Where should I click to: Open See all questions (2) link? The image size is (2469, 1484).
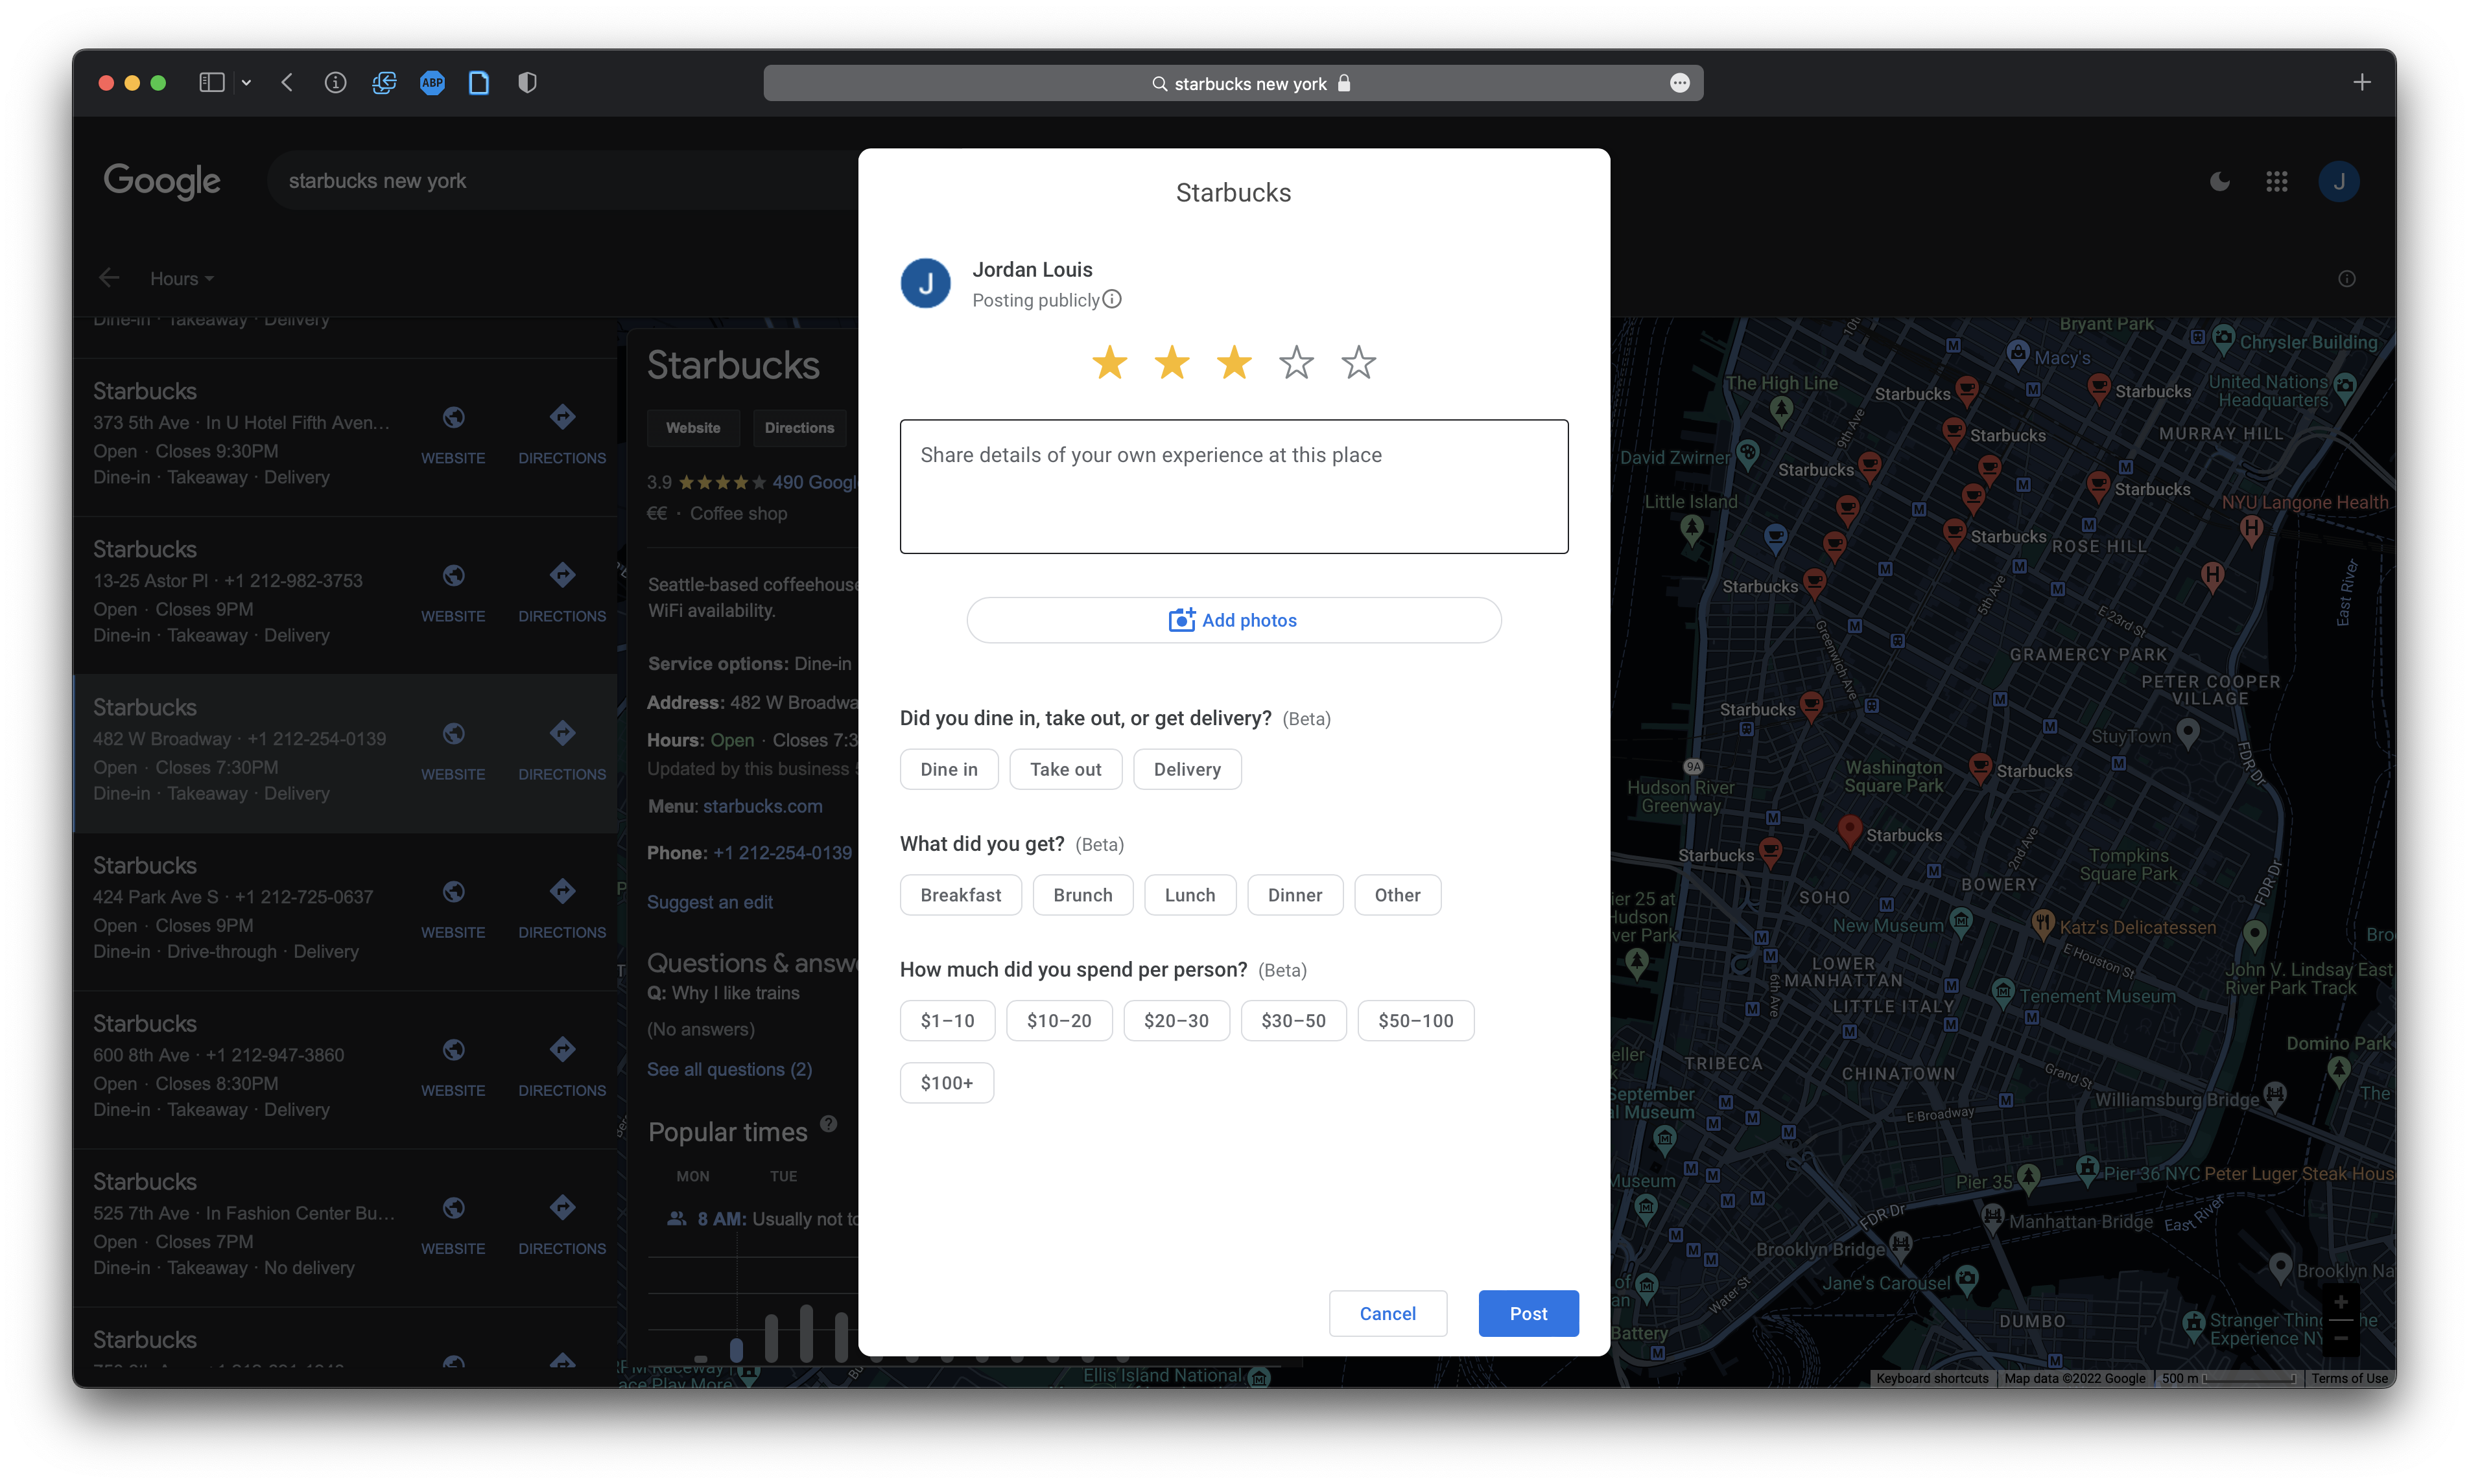click(x=729, y=1069)
